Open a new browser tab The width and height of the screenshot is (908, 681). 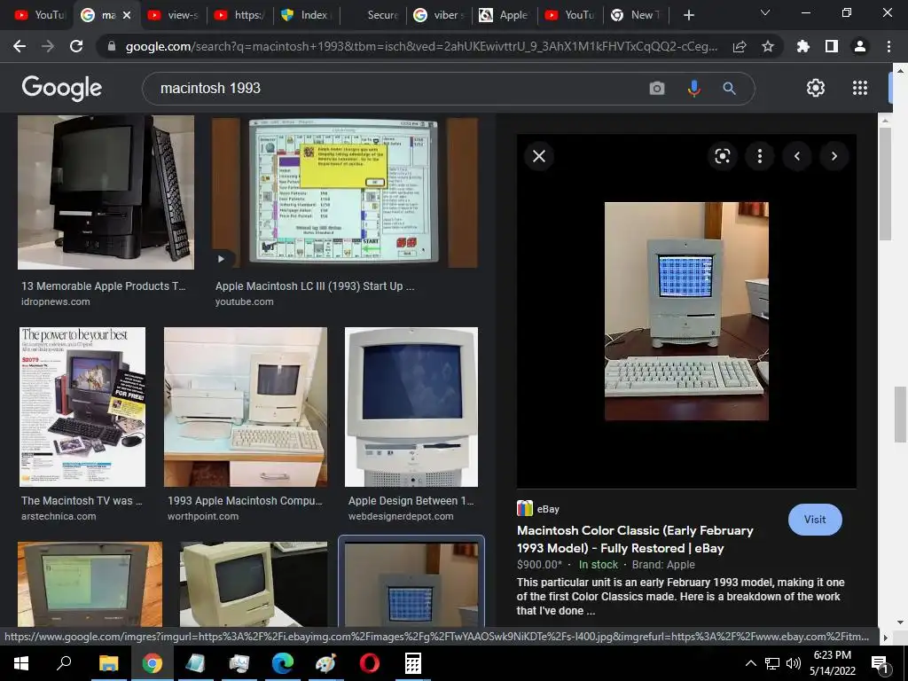pos(688,15)
